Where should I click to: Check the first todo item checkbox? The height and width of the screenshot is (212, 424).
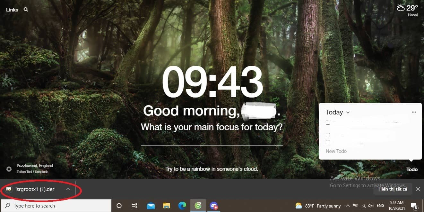[328, 122]
